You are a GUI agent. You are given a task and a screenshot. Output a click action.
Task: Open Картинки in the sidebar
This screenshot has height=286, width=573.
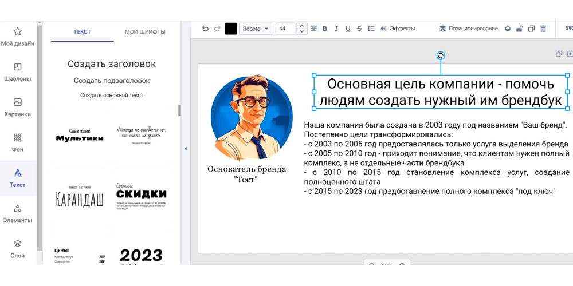click(18, 108)
